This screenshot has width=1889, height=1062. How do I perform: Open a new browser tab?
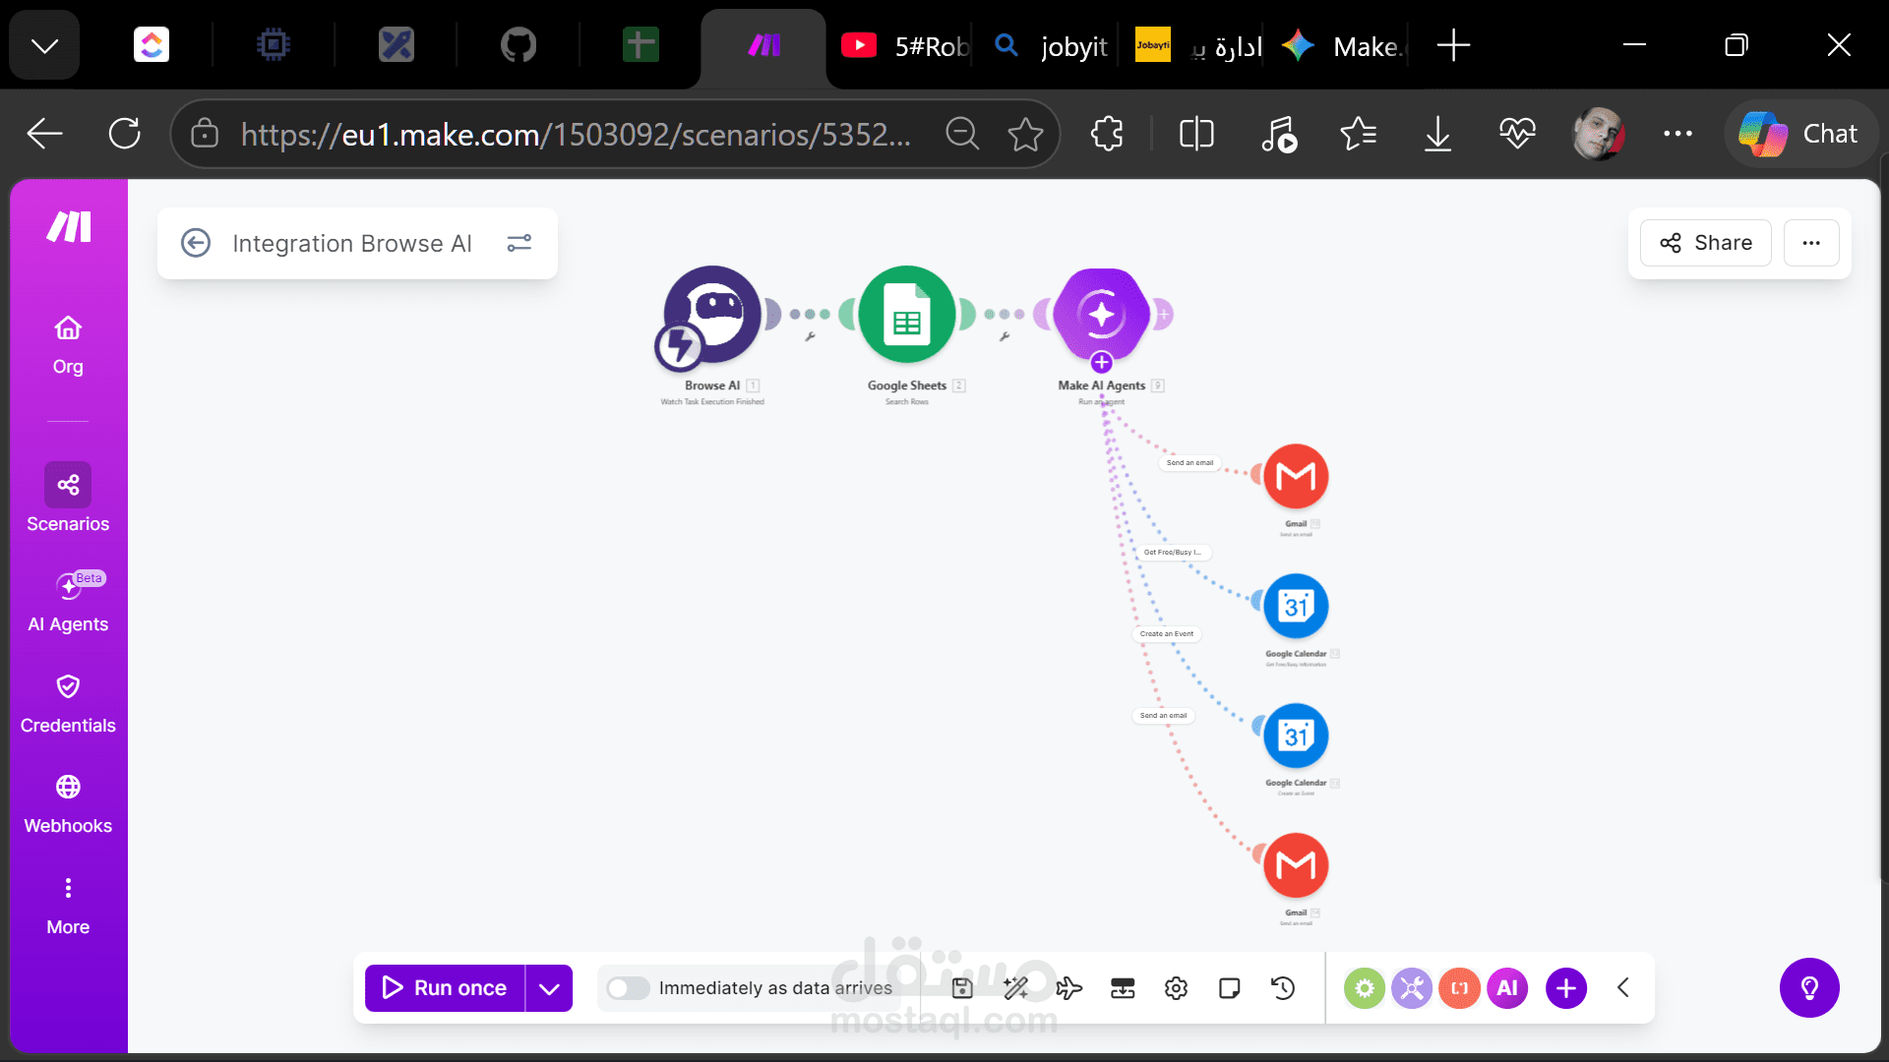coord(1453,45)
